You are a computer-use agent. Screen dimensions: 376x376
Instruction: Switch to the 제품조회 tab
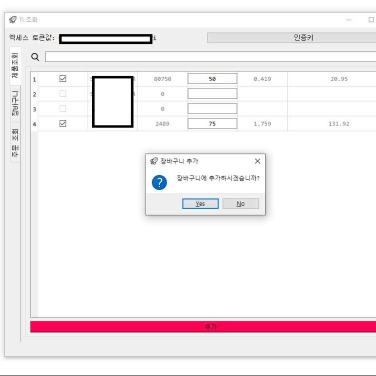(15, 66)
